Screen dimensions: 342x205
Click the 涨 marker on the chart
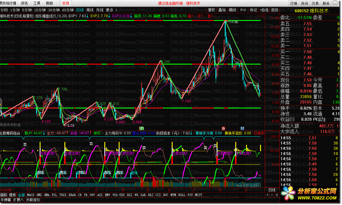[224, 129]
